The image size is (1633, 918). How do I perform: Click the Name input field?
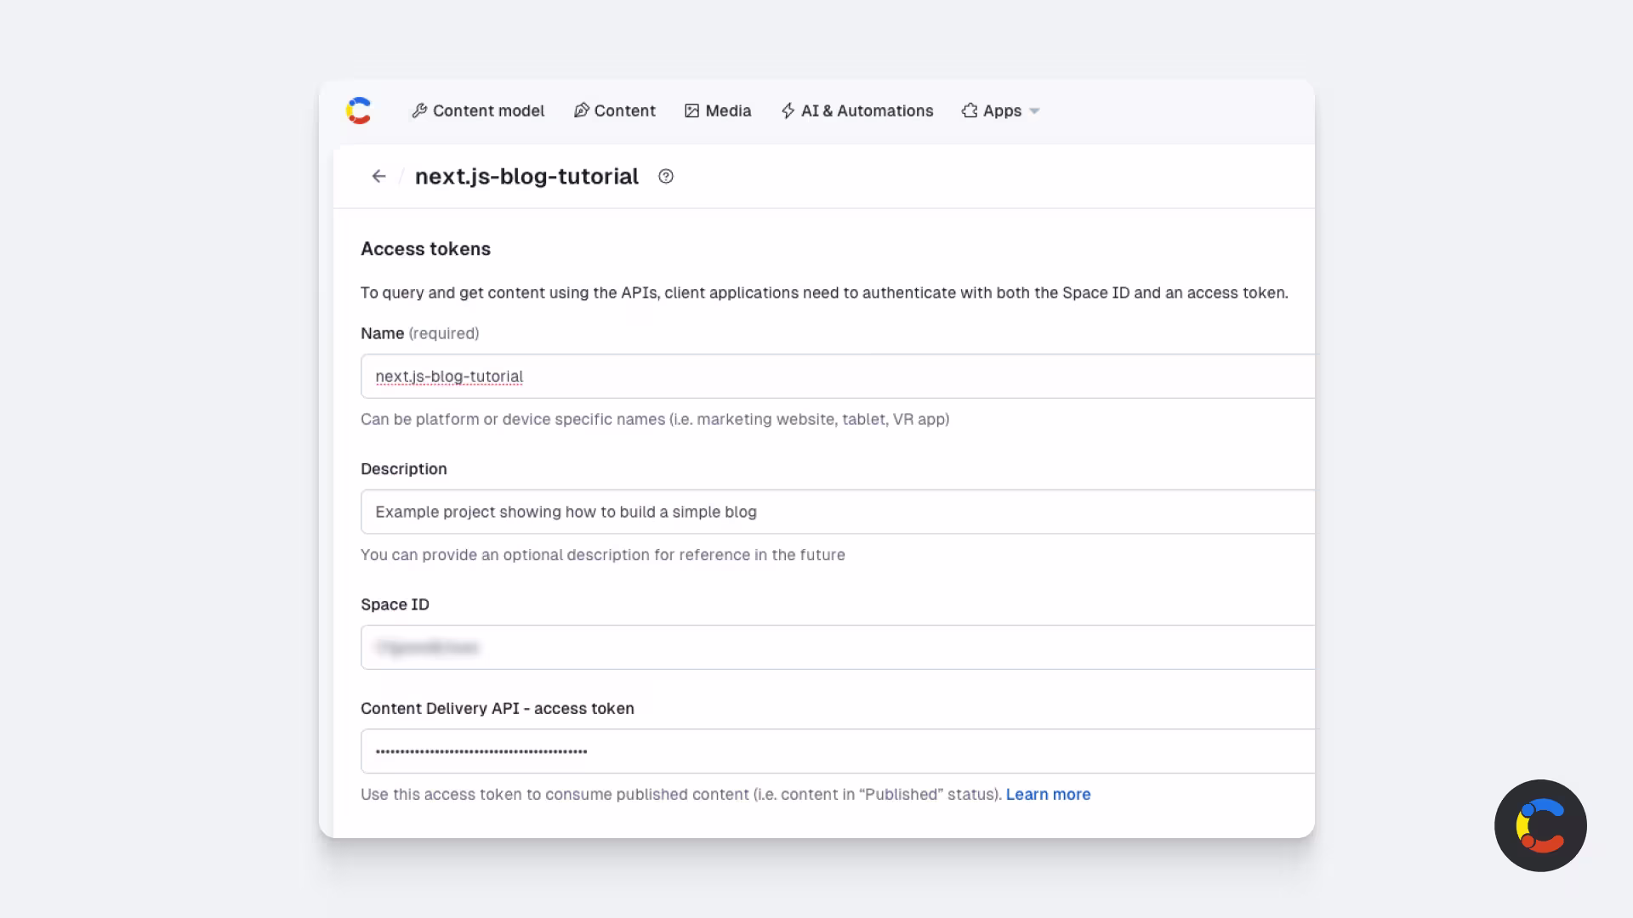[x=838, y=376]
